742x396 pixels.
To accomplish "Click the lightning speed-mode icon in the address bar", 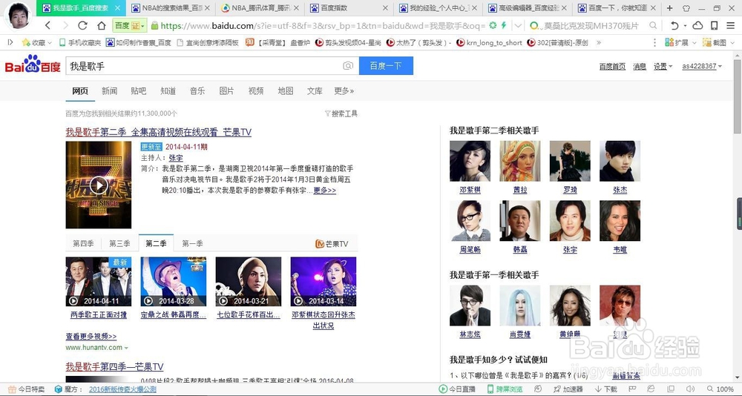I will click(x=504, y=25).
